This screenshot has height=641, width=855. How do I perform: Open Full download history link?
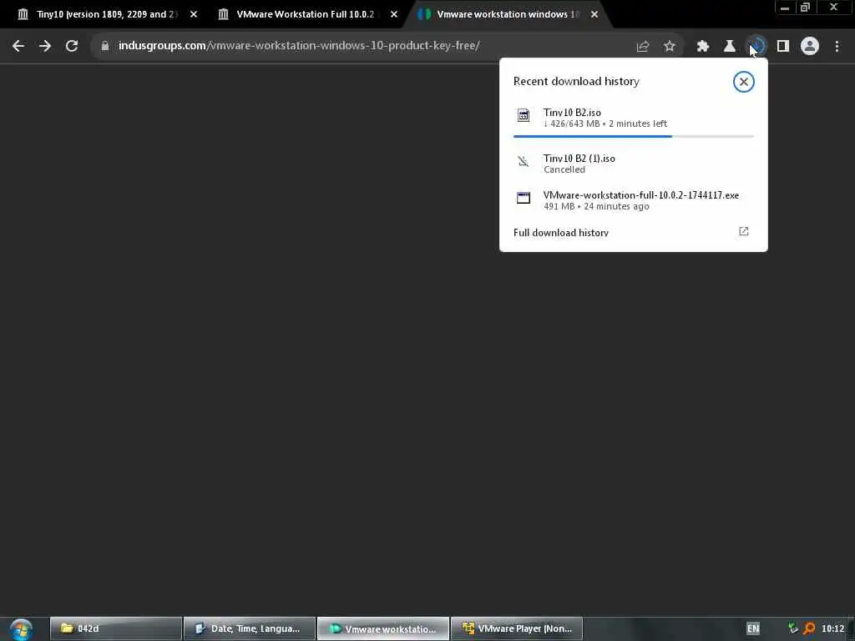click(560, 233)
